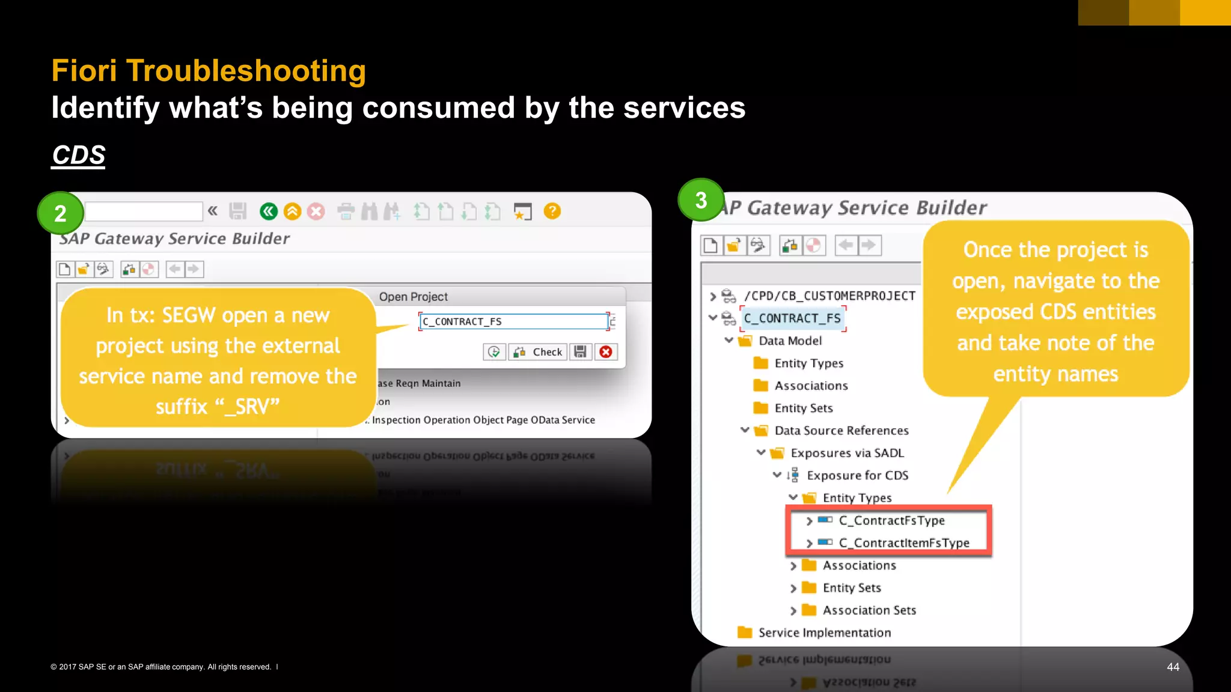Select the highlighted C_CONTRACT_FS tree node
The height and width of the screenshot is (692, 1231).
[793, 318]
